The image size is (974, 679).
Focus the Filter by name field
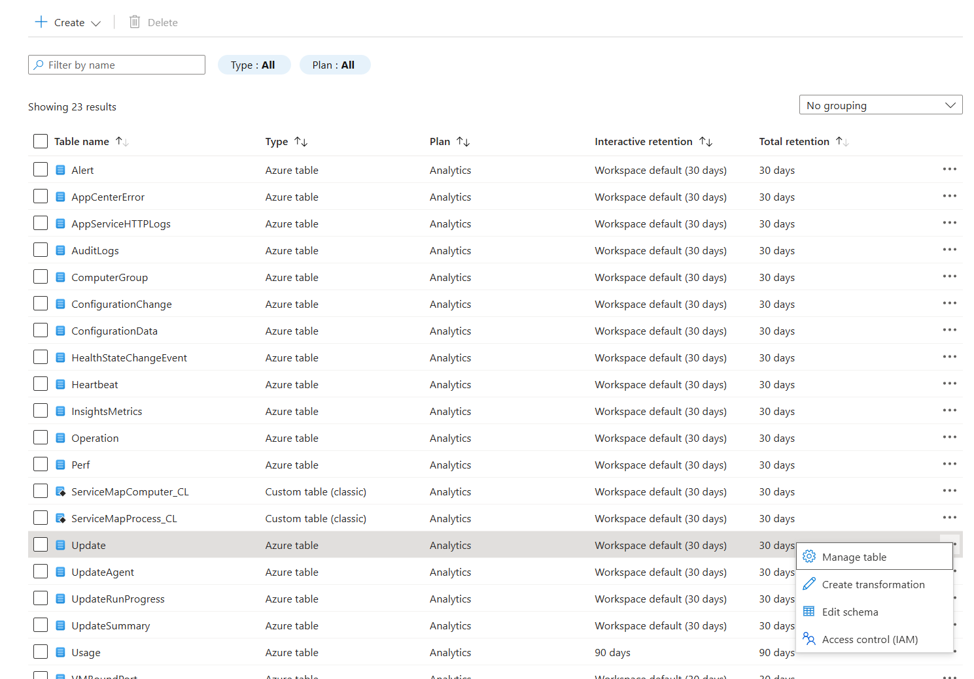116,65
